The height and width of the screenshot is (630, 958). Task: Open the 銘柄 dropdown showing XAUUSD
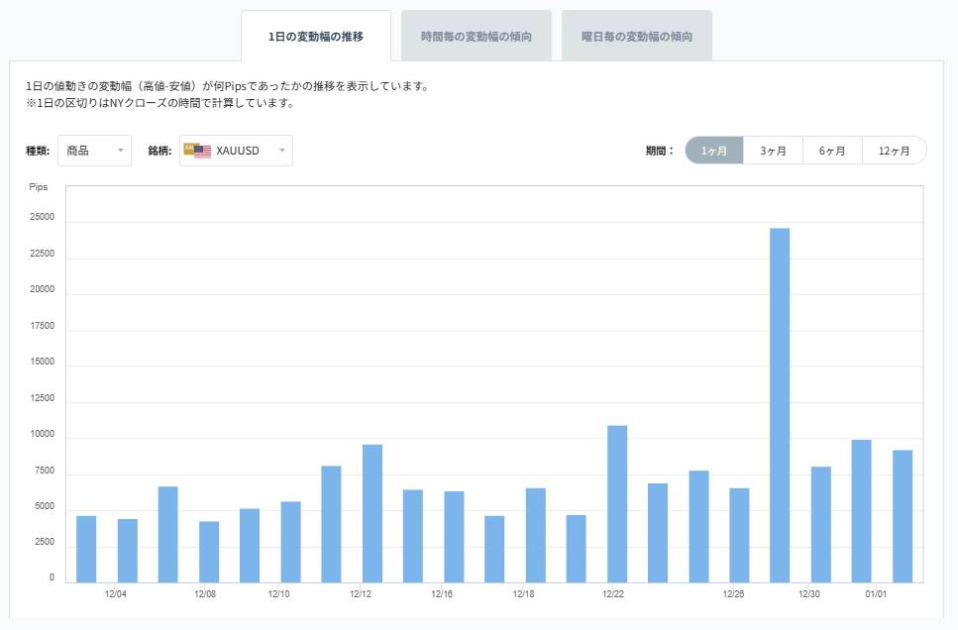(236, 150)
